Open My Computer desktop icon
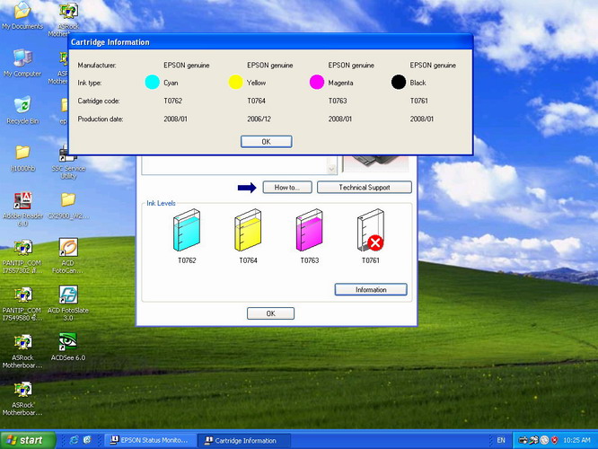The image size is (598, 449). click(22, 63)
